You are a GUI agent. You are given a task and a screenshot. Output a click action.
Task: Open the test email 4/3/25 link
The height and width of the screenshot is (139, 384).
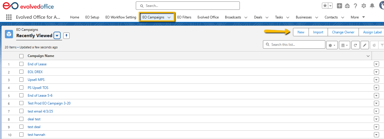(41, 111)
